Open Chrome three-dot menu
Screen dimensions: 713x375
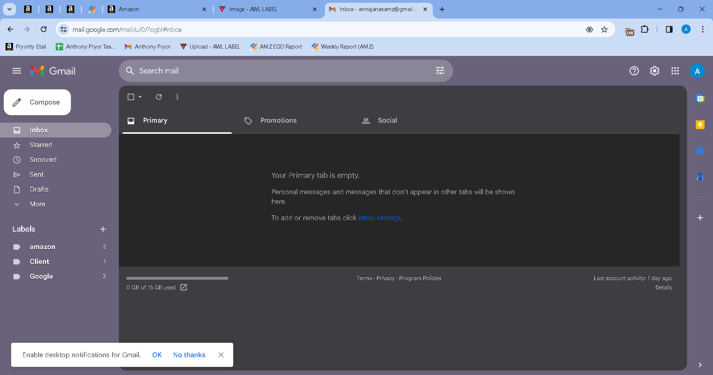pyautogui.click(x=703, y=29)
